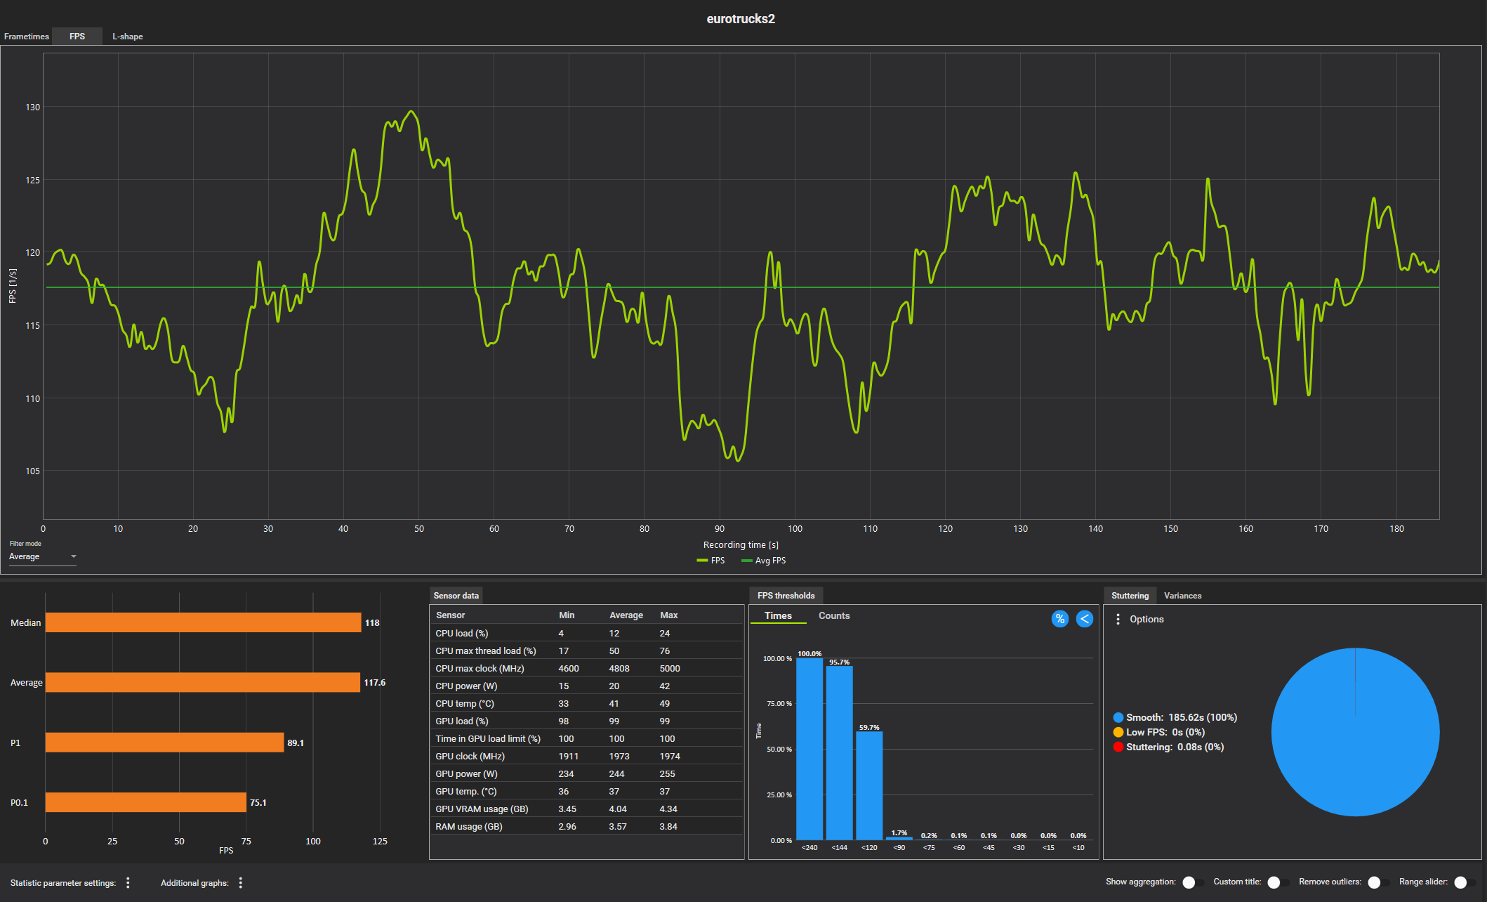Switch to the L-shape tab
Viewport: 1487px width, 902px height.
click(x=128, y=37)
